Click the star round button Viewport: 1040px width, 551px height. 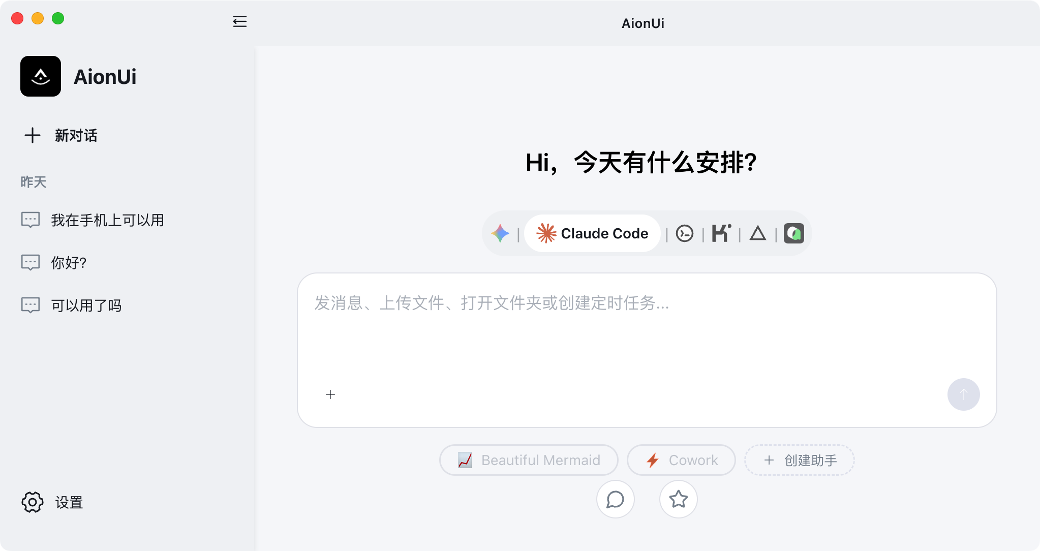pos(678,499)
